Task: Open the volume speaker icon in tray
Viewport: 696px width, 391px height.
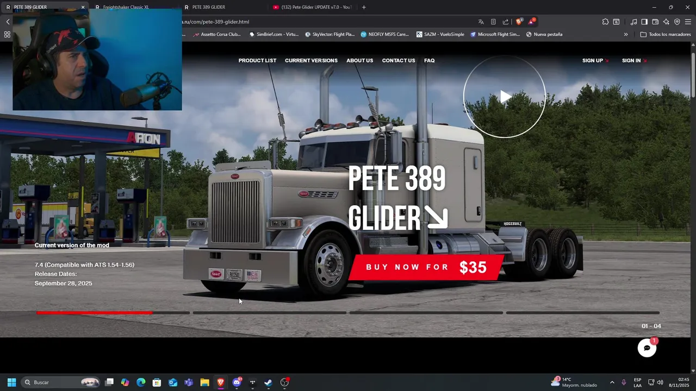Action: [x=660, y=382]
